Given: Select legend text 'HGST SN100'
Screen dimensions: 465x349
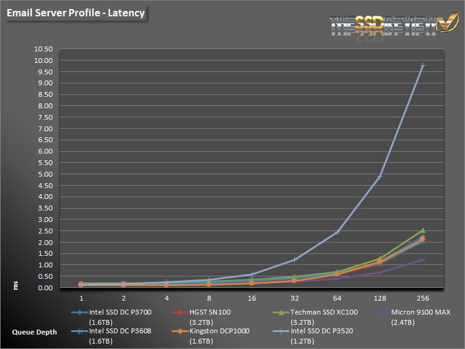Looking at the screenshot, I should click(x=210, y=312).
